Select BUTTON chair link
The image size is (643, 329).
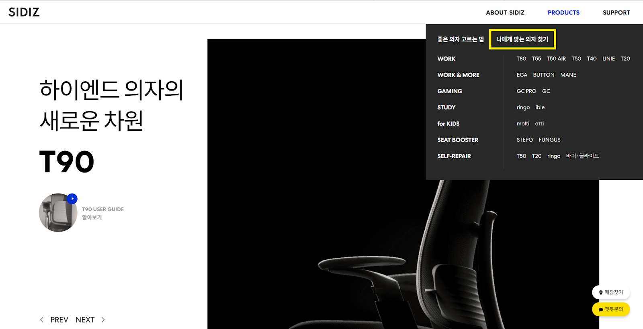(544, 75)
